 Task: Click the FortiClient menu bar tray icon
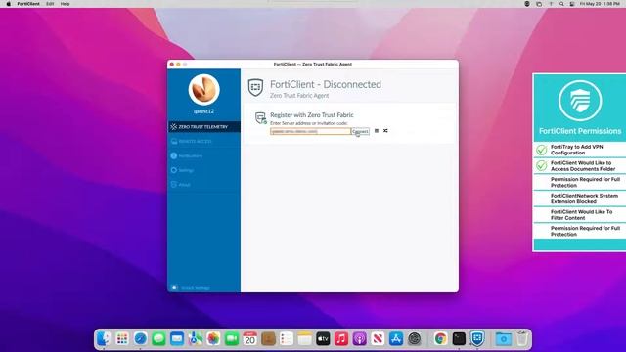[527, 4]
